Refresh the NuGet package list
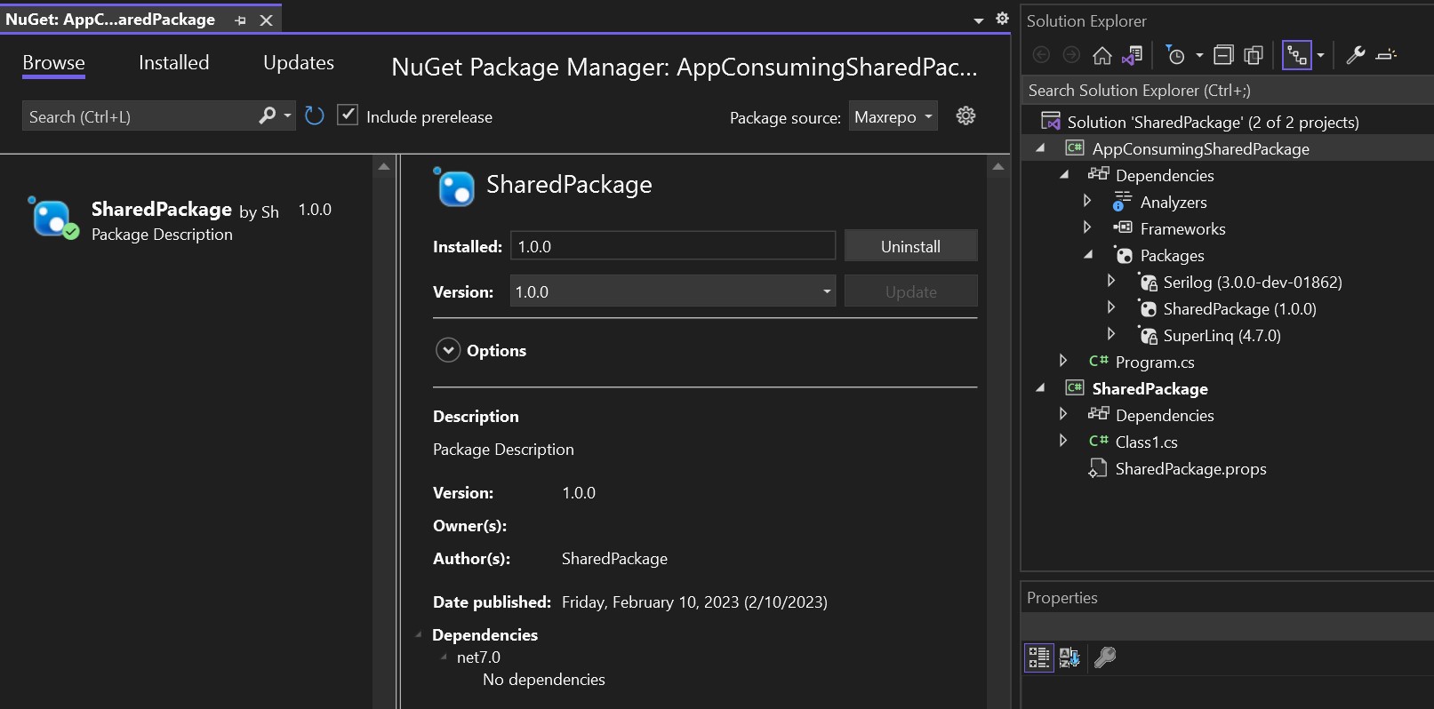1434x709 pixels. tap(314, 116)
